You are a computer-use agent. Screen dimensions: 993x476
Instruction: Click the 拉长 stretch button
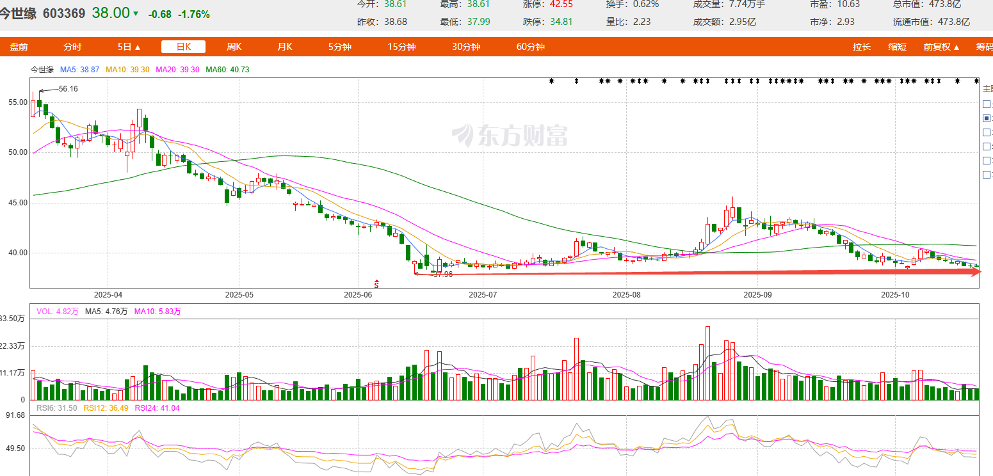[x=862, y=47]
